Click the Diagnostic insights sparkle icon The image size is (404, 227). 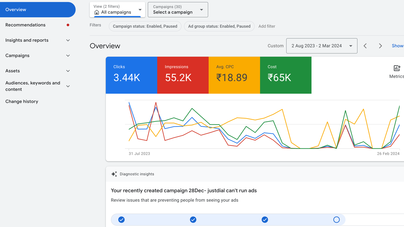coord(114,174)
